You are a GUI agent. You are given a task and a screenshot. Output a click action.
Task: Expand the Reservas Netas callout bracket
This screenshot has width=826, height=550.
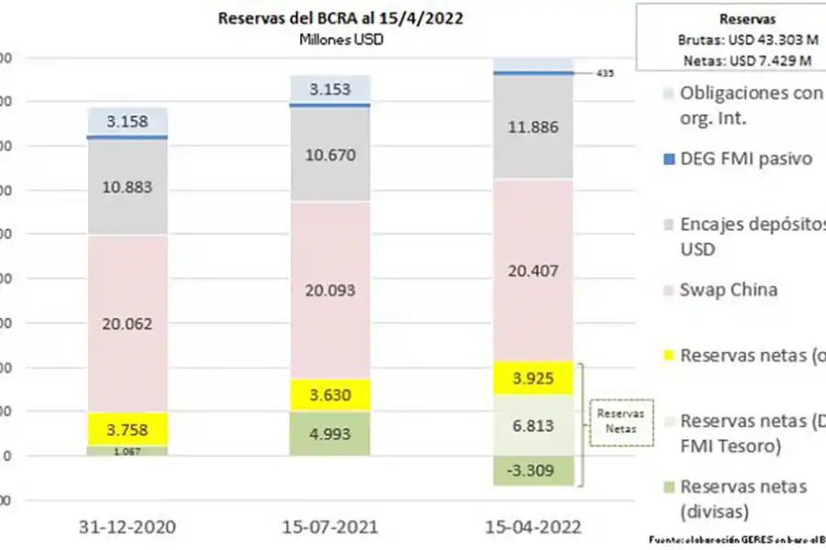(x=619, y=423)
